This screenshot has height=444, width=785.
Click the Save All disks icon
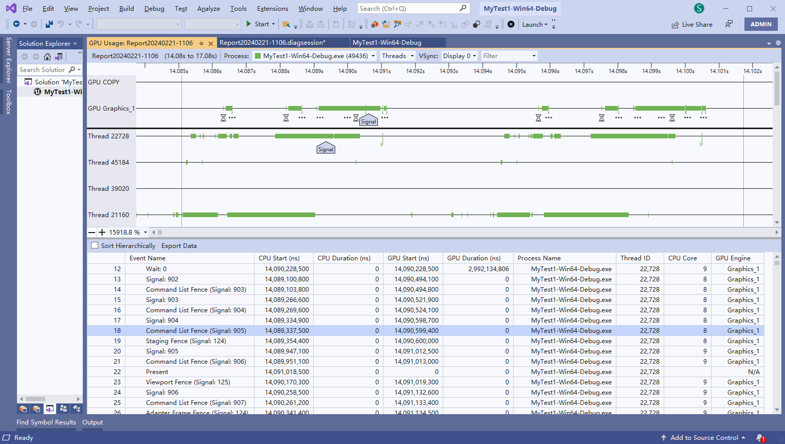tap(49, 24)
